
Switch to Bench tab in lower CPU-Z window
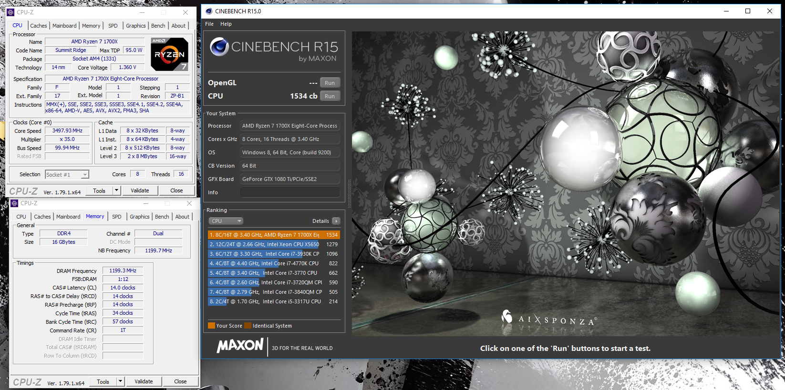tap(162, 217)
